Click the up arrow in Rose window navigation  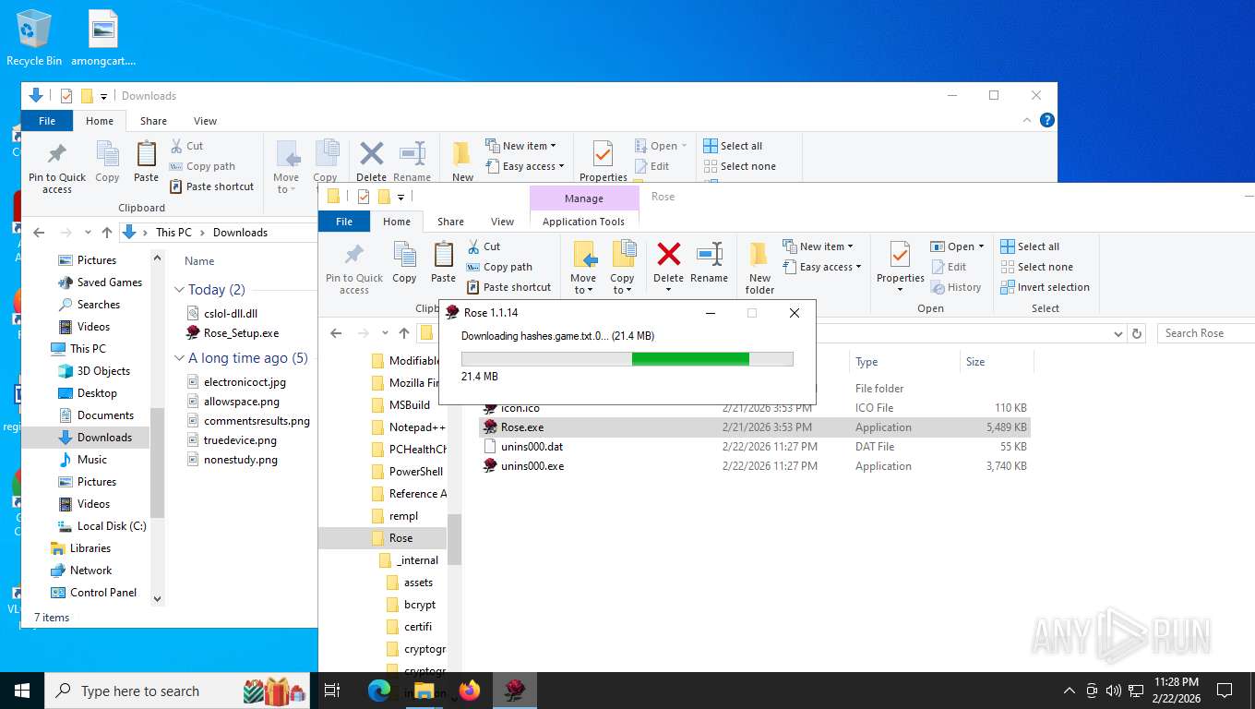coord(403,333)
